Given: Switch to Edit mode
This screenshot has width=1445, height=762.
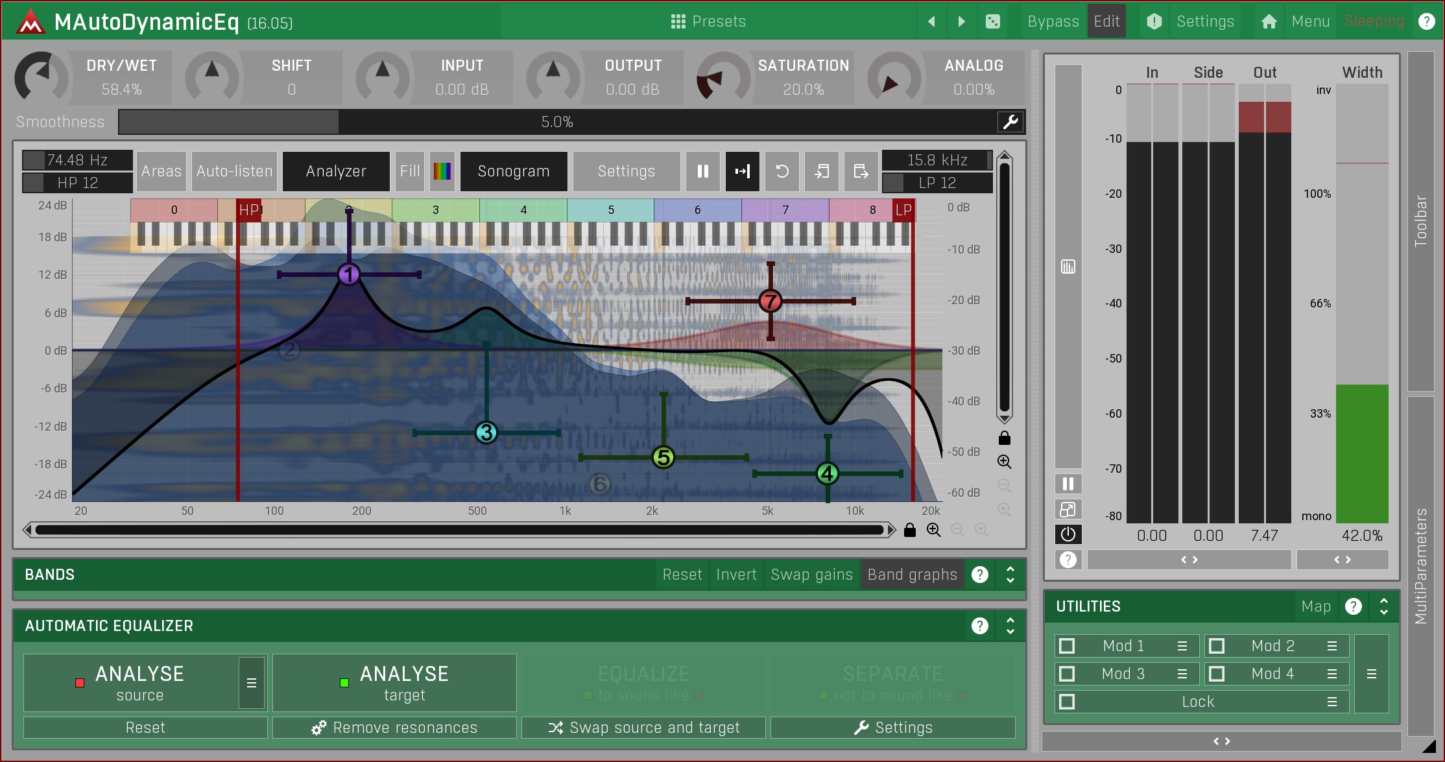Looking at the screenshot, I should click(x=1106, y=21).
